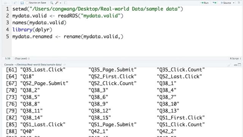Maximize the console pane
243x137 pixels.
(240, 65)
